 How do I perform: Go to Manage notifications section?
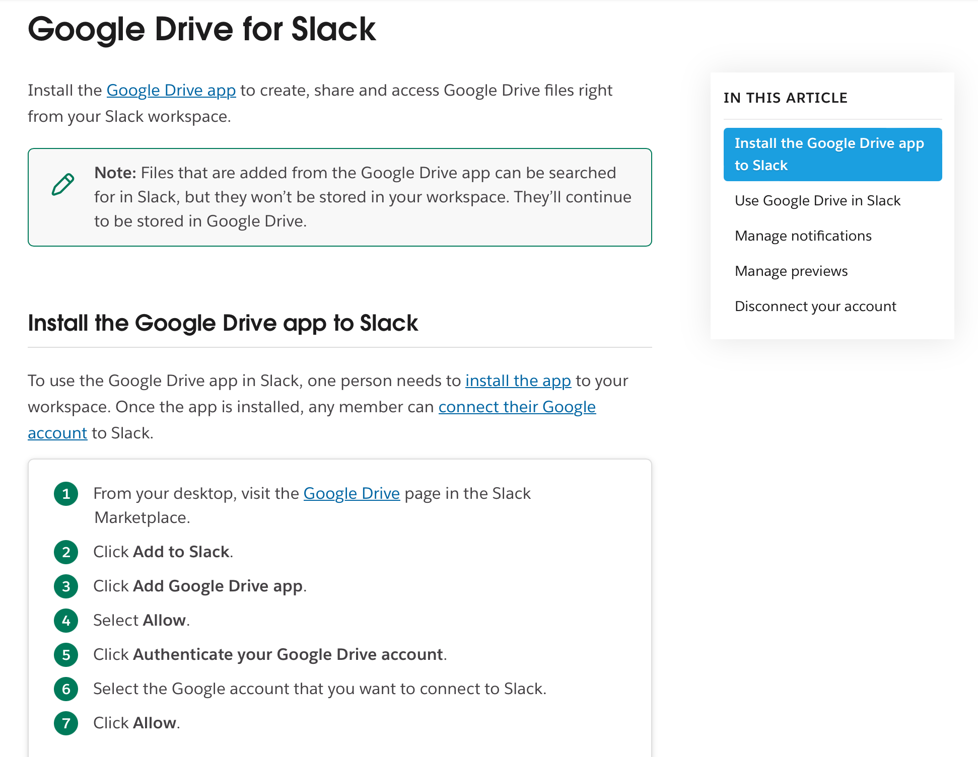(803, 236)
